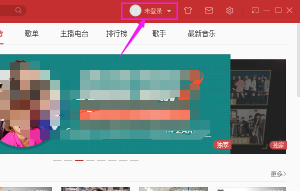Viewport: 300px width, 191px height.
Task: Switch to the 最新音乐 tab
Action: tap(201, 33)
